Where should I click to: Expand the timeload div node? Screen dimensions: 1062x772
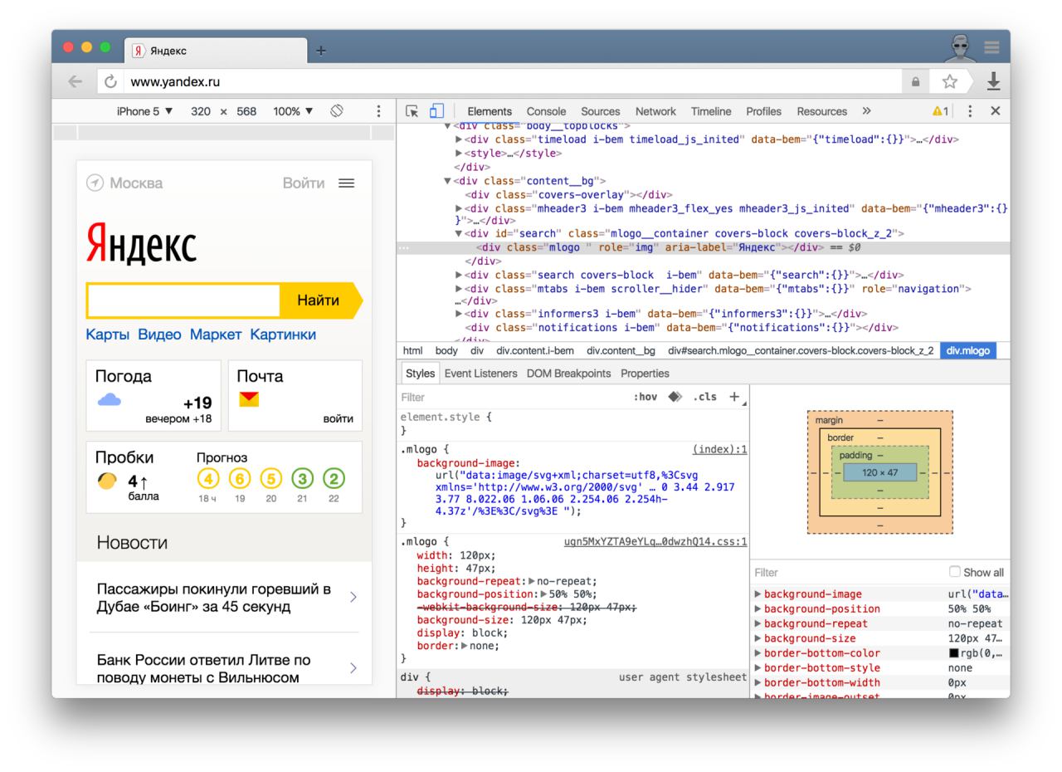click(459, 139)
